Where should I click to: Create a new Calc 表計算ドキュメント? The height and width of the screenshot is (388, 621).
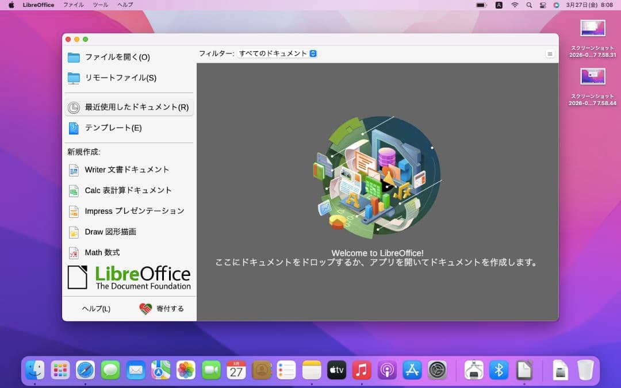pyautogui.click(x=129, y=191)
